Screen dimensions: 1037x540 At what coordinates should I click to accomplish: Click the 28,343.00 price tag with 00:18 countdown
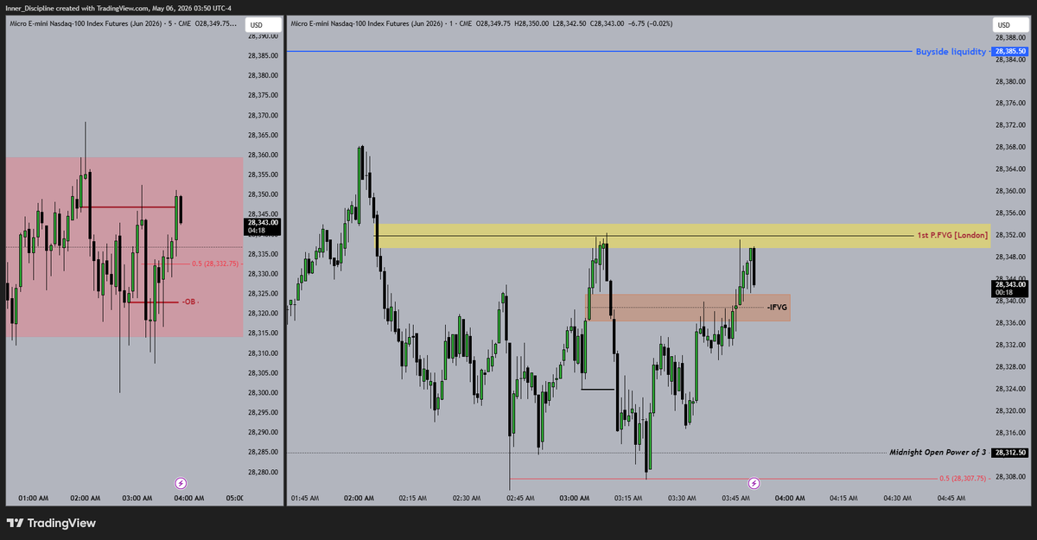pyautogui.click(x=1009, y=288)
